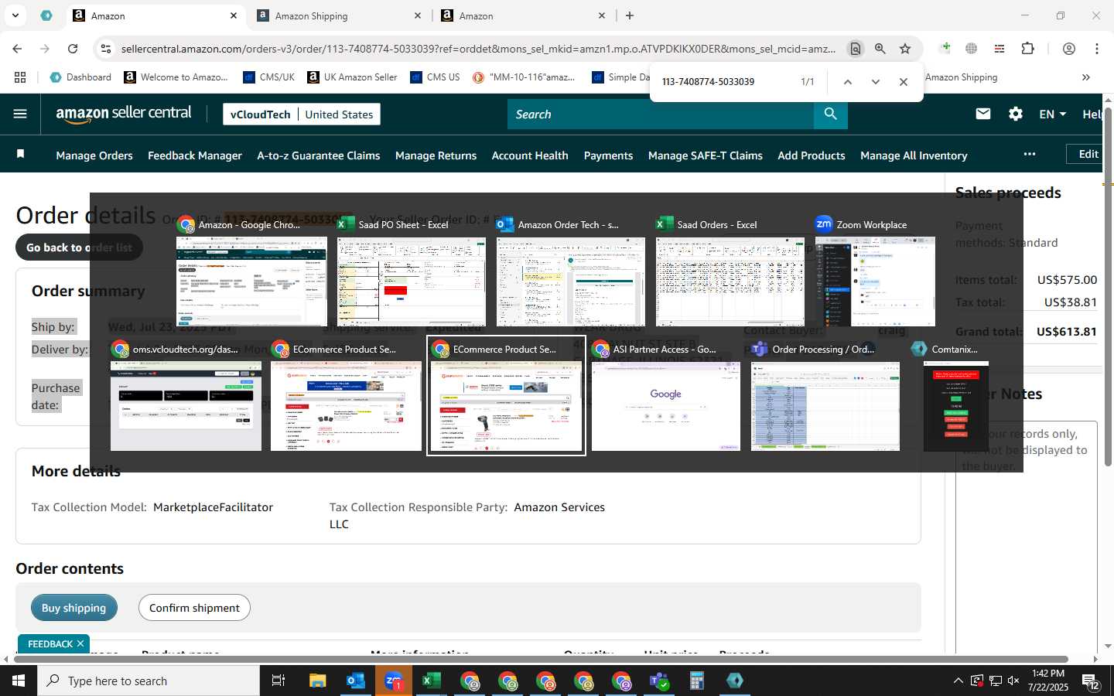Open Payments in navigation bar
The height and width of the screenshot is (696, 1114).
[608, 155]
